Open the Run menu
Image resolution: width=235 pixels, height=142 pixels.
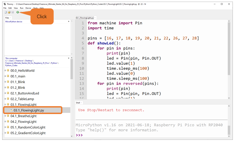coord(22,8)
